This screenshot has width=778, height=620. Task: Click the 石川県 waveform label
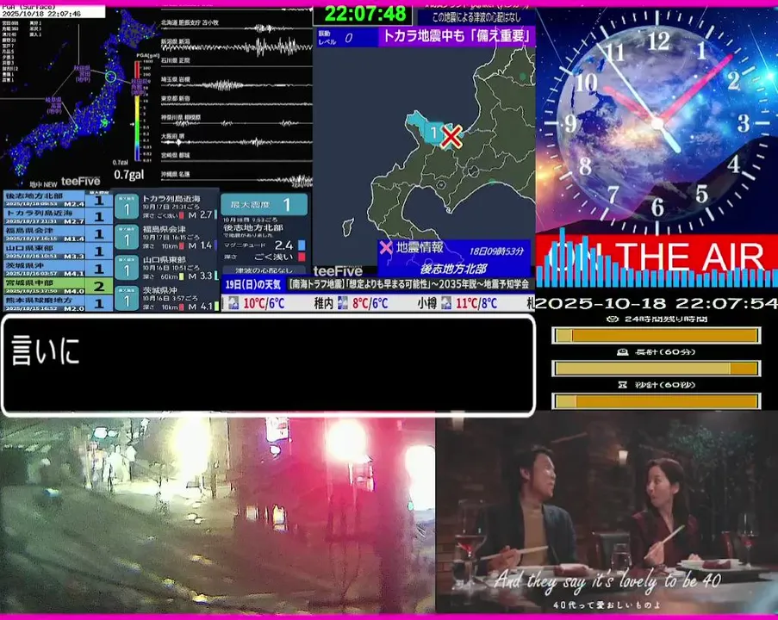176,60
